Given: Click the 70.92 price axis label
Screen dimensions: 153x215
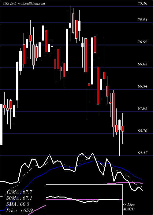Looking at the screenshot, I should [143, 42].
